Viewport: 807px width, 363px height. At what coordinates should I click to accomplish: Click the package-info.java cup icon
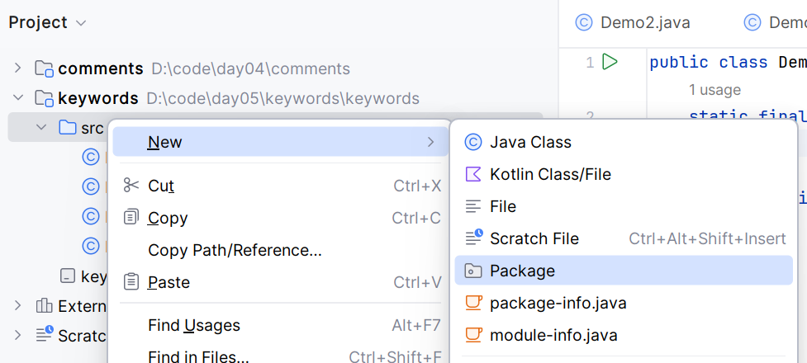pyautogui.click(x=473, y=303)
